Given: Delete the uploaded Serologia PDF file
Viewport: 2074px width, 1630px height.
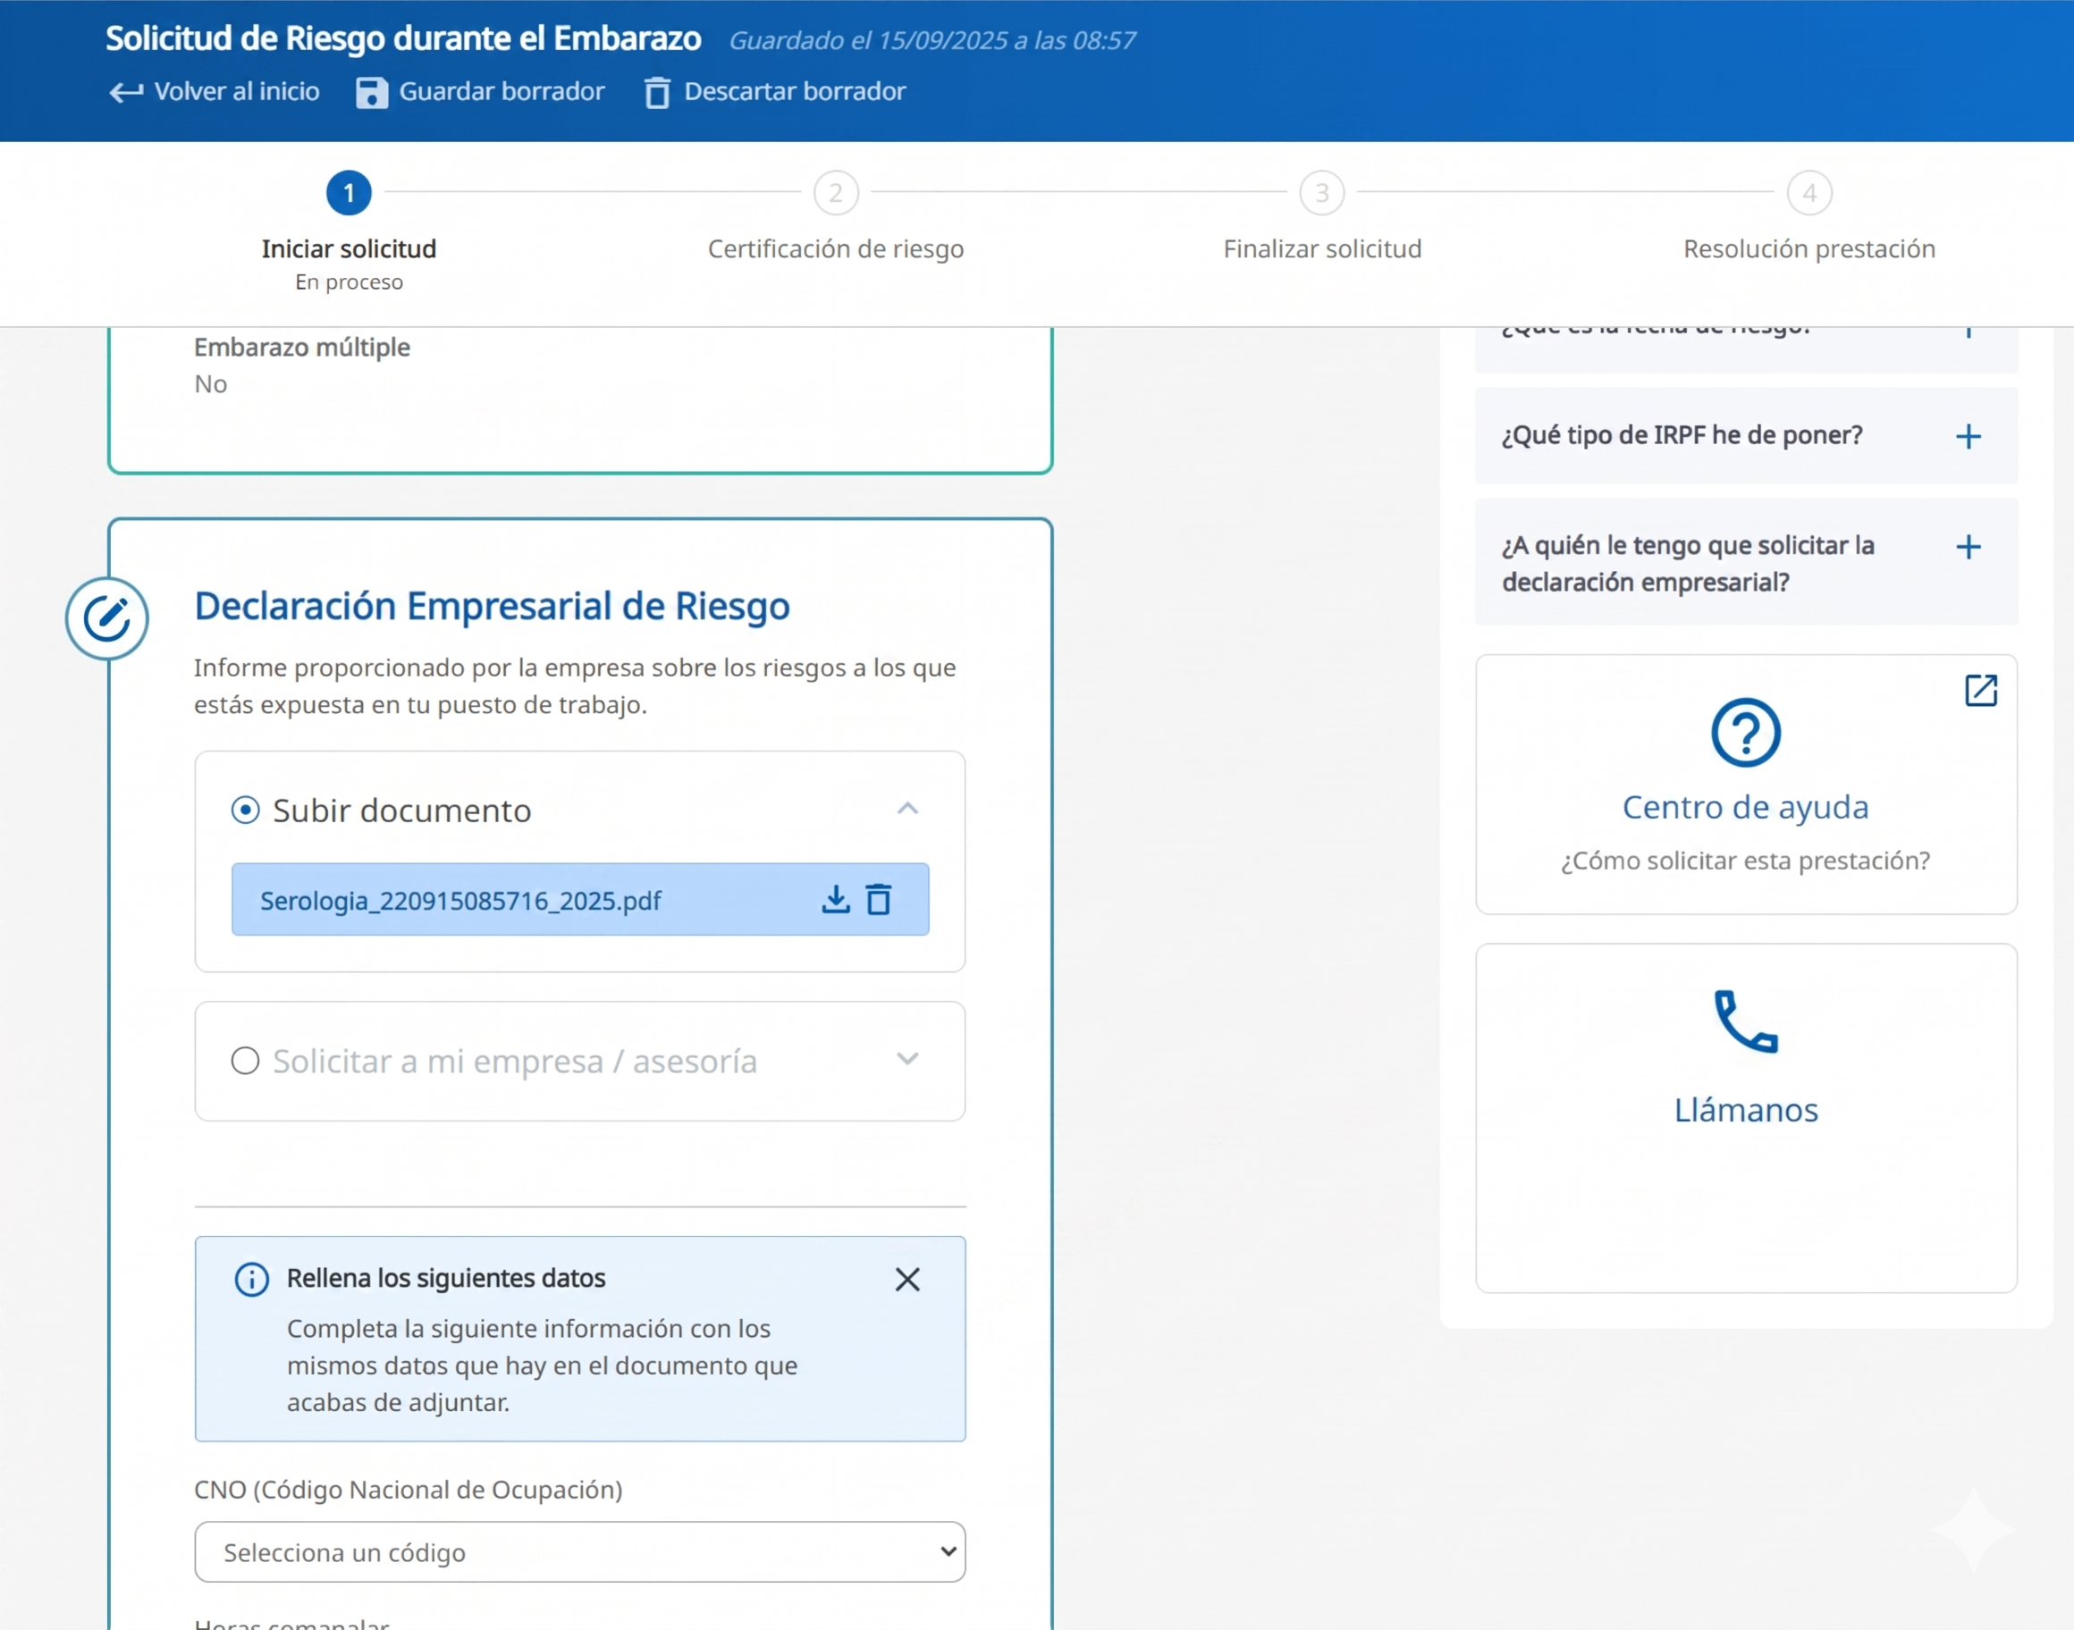Looking at the screenshot, I should (x=878, y=899).
